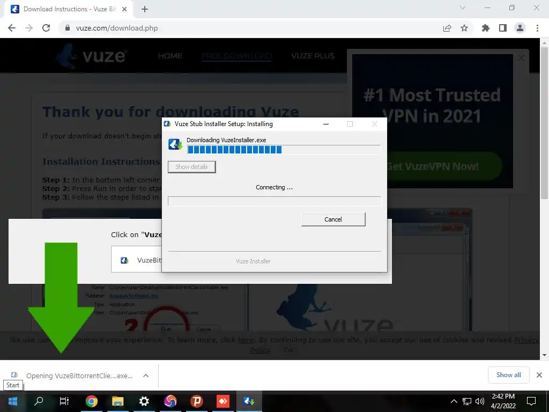Click the share page icon
This screenshot has height=412, width=549.
click(x=447, y=28)
